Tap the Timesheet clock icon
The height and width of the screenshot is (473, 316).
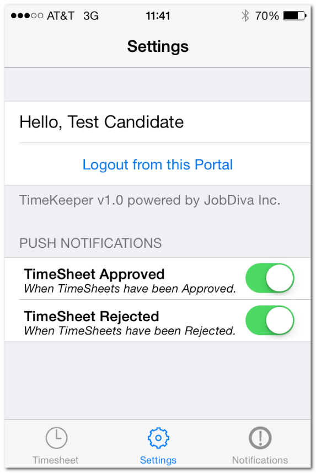[56, 438]
